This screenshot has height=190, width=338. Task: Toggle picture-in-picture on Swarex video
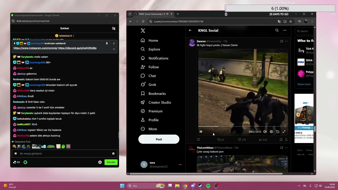tap(278, 132)
